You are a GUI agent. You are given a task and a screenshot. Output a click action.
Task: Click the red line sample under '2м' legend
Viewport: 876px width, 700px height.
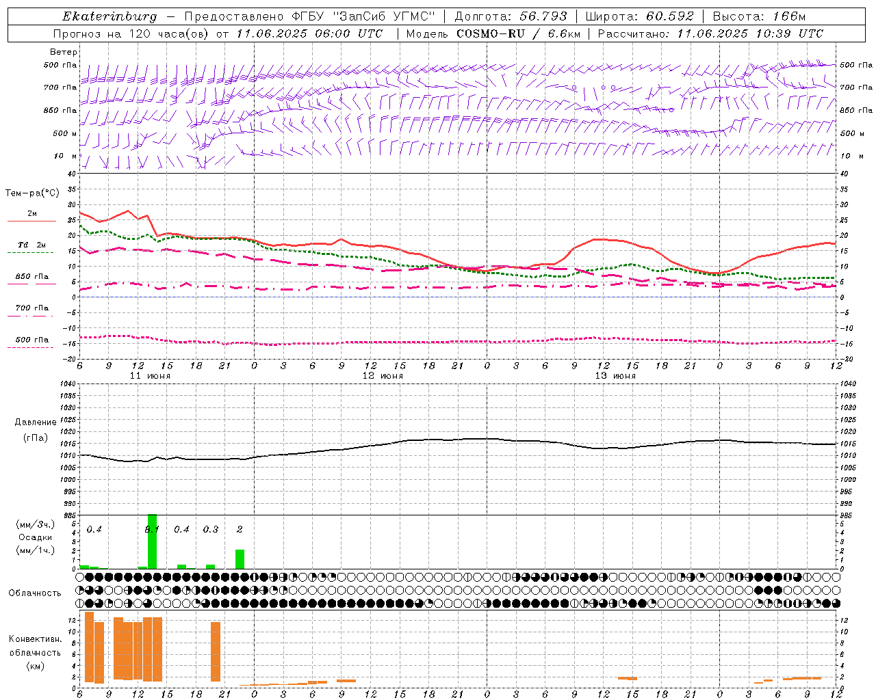(x=31, y=221)
